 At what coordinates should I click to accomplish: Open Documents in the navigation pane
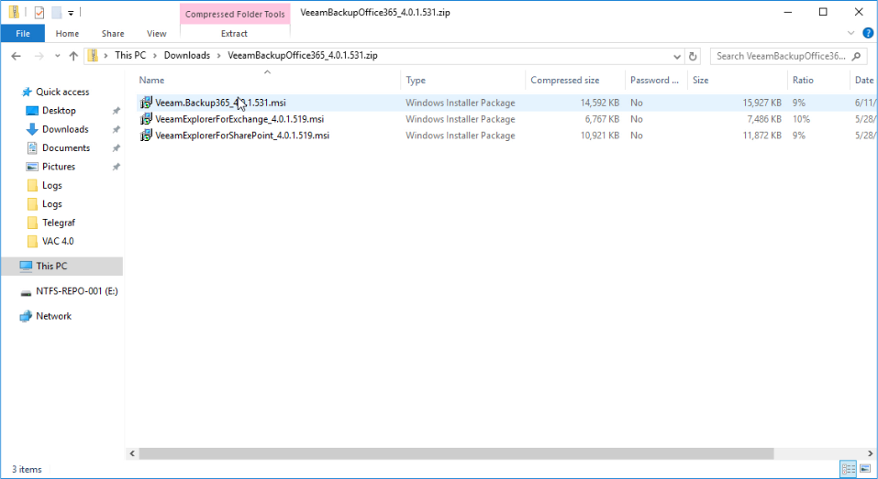click(x=66, y=148)
